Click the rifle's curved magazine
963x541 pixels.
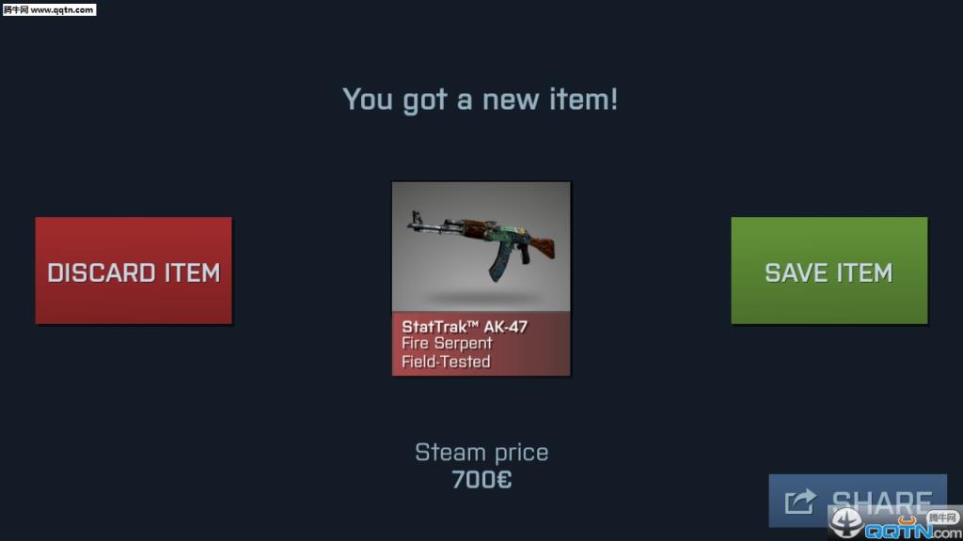tap(499, 263)
